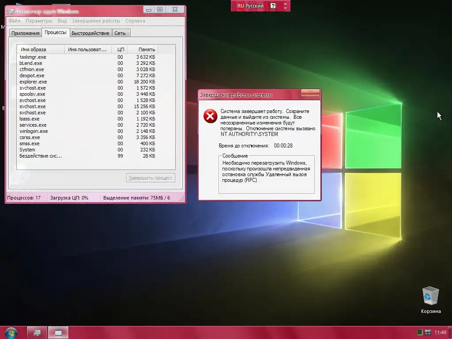
Task: Select smss.exe process row
Action: click(x=87, y=143)
